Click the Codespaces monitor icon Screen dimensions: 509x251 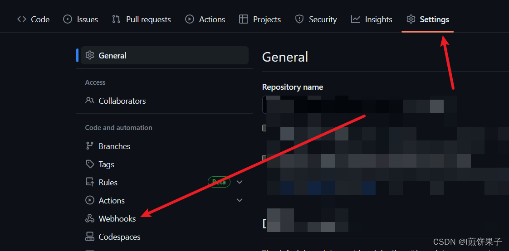[89, 237]
